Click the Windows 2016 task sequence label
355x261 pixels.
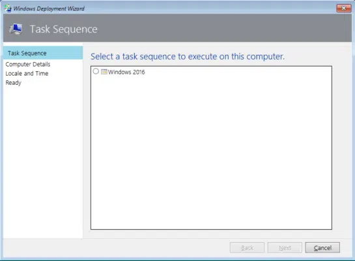(x=126, y=72)
